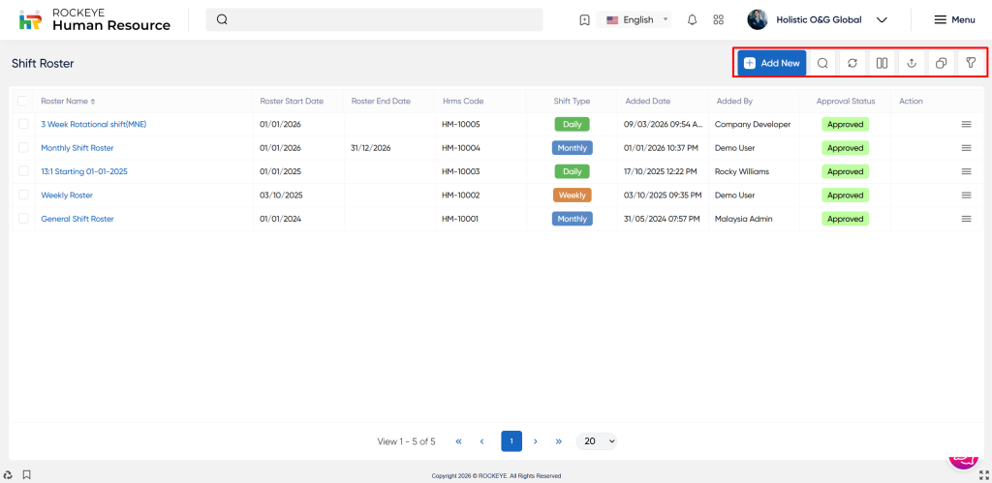This screenshot has width=992, height=483.
Task: Open the English language dropdown
Action: click(637, 19)
